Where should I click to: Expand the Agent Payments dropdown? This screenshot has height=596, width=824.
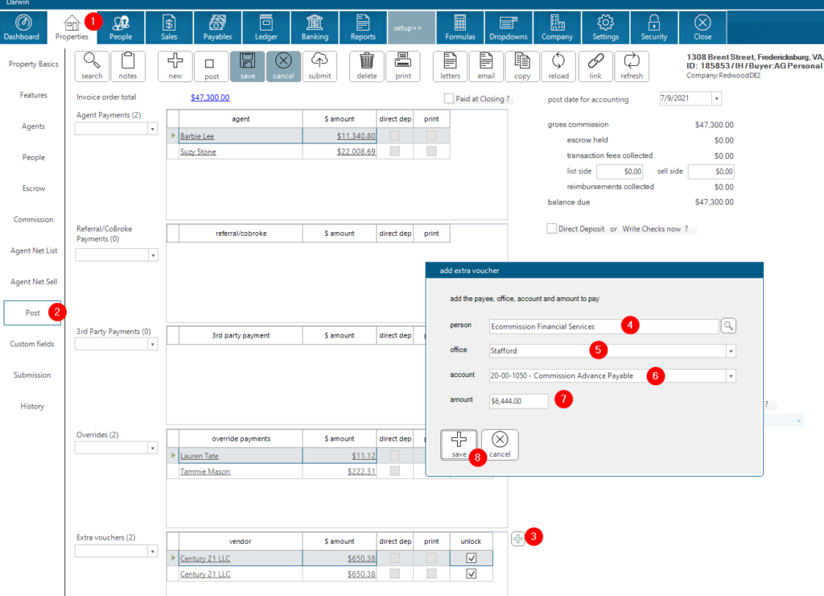152,129
